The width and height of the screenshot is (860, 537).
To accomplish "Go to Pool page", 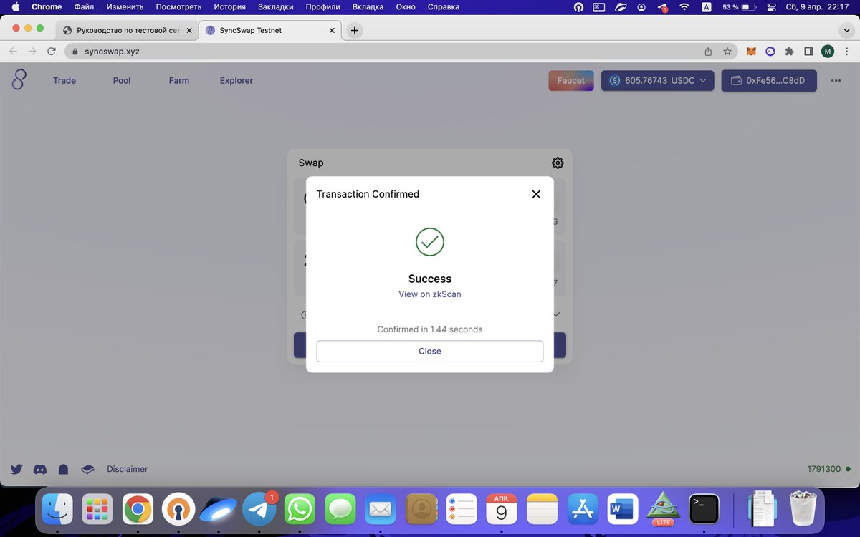I will [122, 80].
